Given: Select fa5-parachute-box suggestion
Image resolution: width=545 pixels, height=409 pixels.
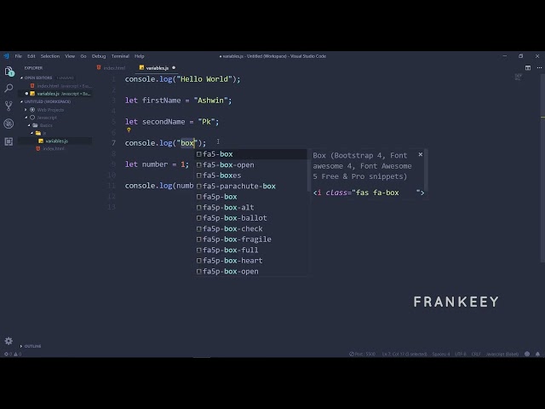Looking at the screenshot, I should [251, 186].
